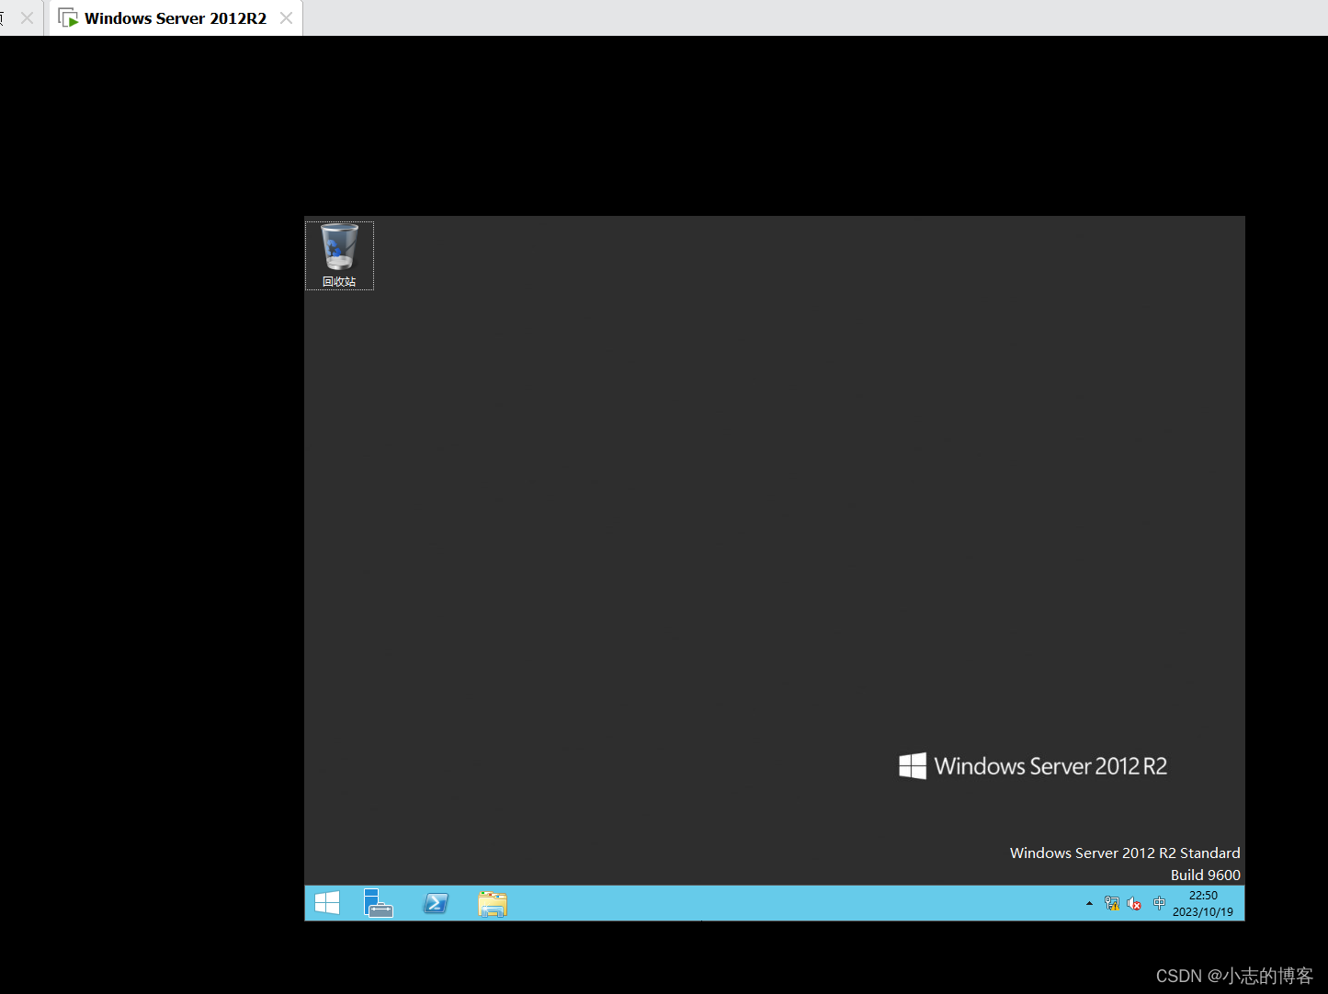Open the muted volume tray icon
This screenshot has width=1328, height=994.
click(x=1134, y=904)
